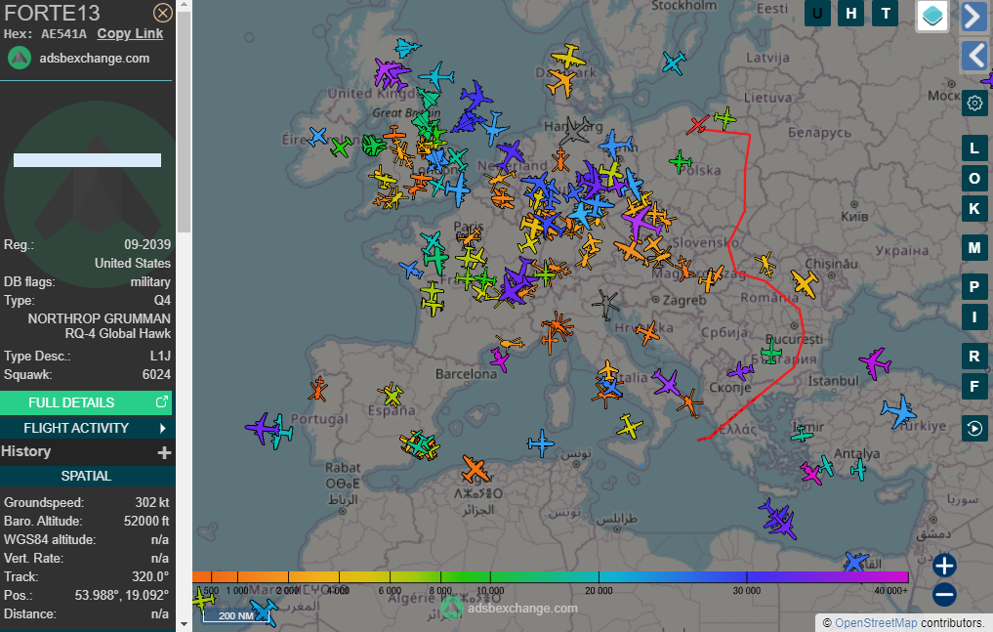Click the Squawk value 6024
The image size is (993, 632).
pyautogui.click(x=156, y=374)
